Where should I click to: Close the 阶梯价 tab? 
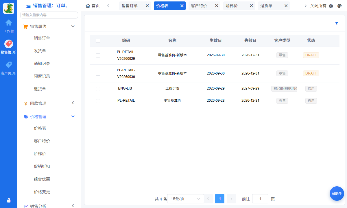251,5
